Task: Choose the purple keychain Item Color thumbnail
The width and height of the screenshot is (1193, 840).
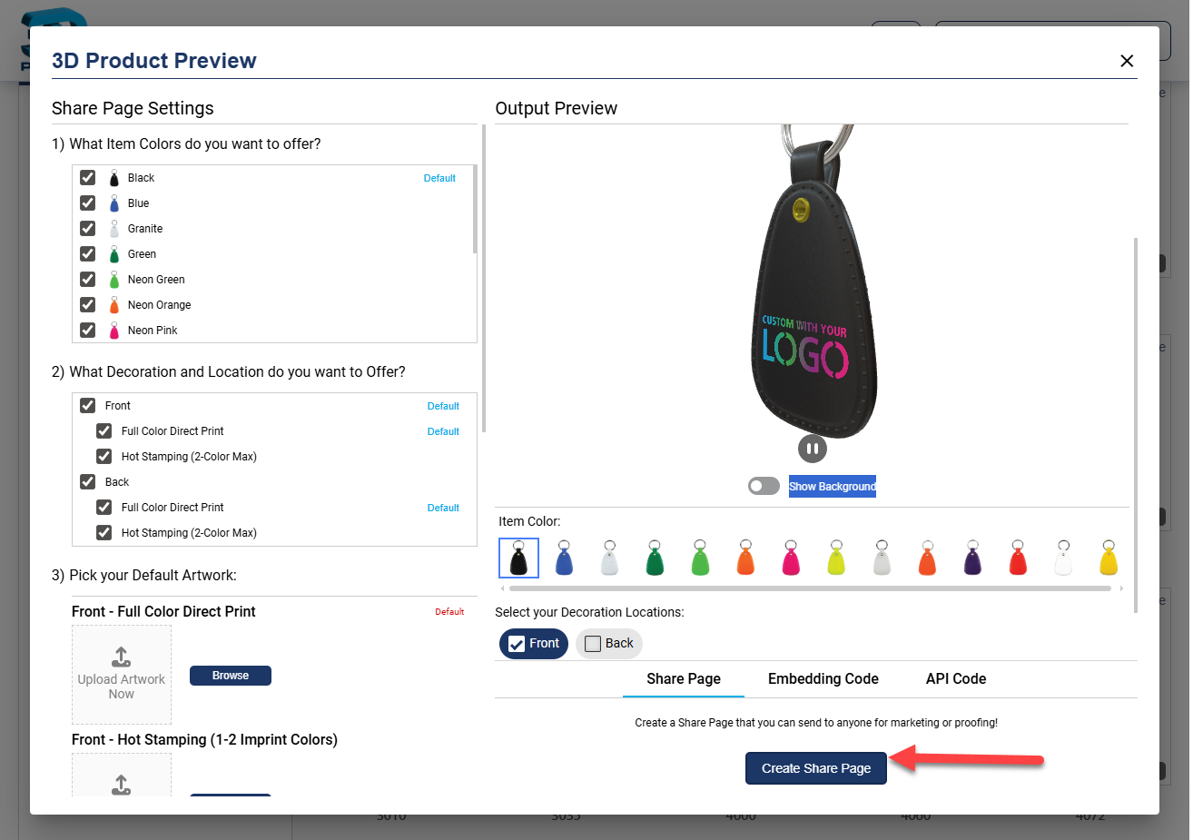Action: 972,558
